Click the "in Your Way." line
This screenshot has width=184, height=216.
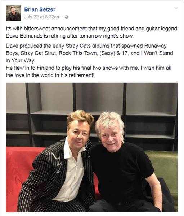(21, 61)
